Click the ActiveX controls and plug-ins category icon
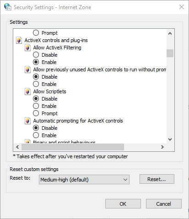This screenshot has height=219, width=189. pos(19,40)
